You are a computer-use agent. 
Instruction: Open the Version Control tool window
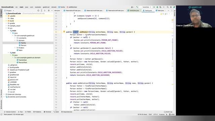click(10, 112)
